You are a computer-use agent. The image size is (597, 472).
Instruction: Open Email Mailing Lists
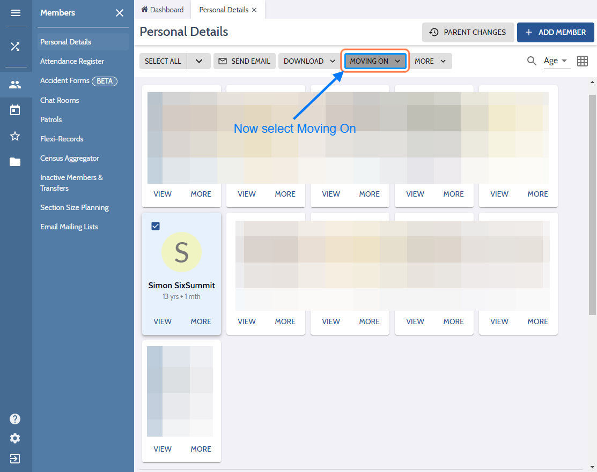(69, 227)
